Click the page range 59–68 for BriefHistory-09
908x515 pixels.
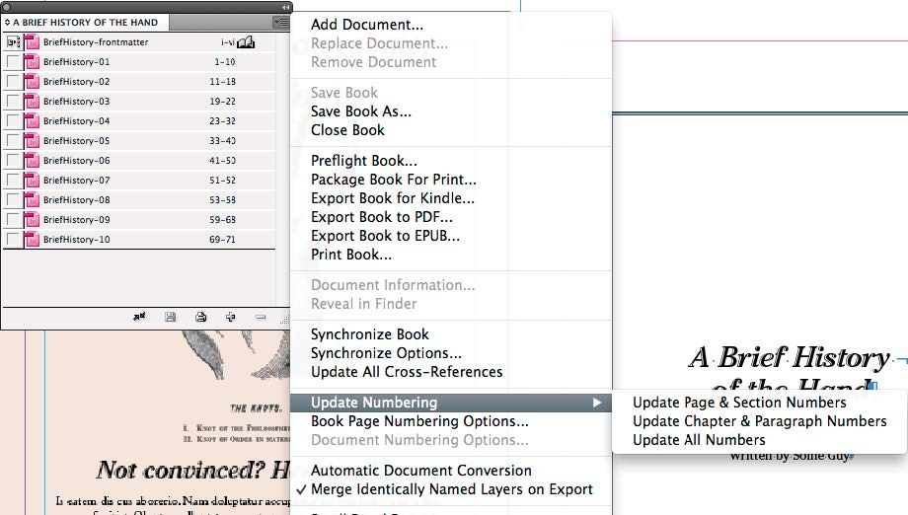222,220
